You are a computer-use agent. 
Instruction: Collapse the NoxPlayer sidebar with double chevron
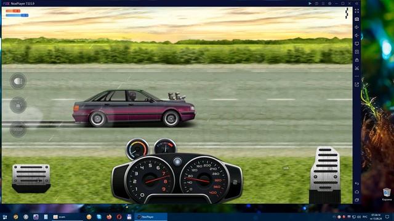pyautogui.click(x=357, y=4)
